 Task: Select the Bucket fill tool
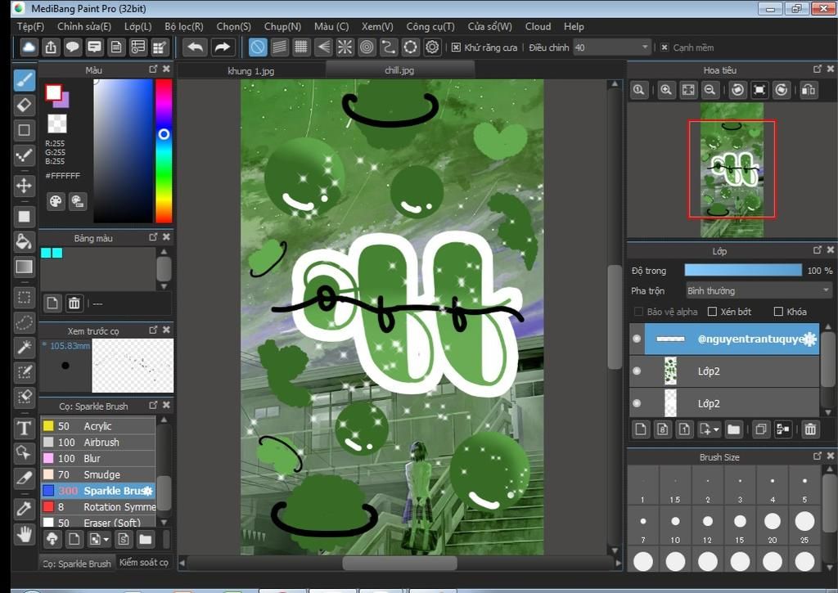tap(24, 241)
